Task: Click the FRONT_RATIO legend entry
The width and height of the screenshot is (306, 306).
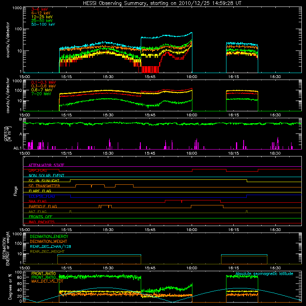Action: (x=44, y=273)
